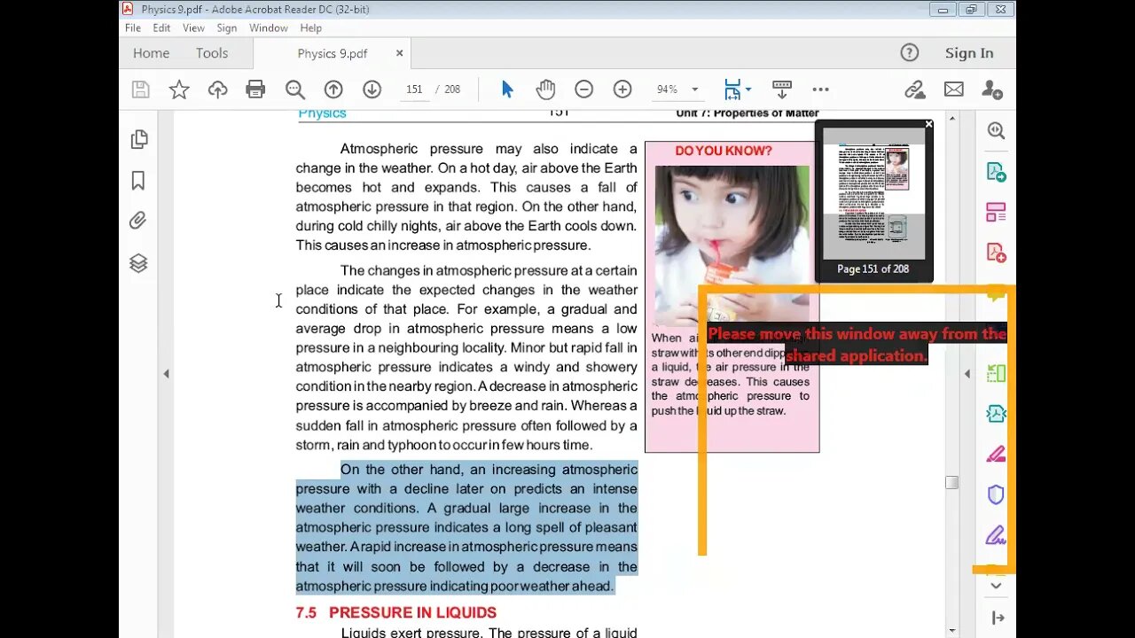Open the Window menu
This screenshot has width=1135, height=638.
[268, 28]
